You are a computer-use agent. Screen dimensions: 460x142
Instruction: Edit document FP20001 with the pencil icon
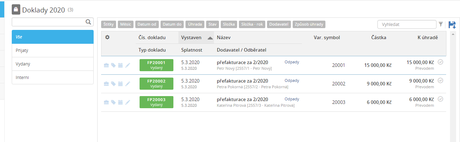point(128,65)
